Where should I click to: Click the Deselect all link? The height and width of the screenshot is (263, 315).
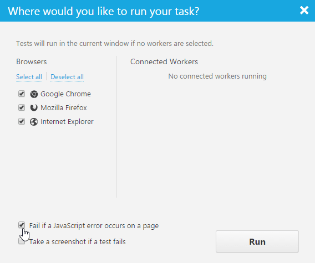click(67, 77)
